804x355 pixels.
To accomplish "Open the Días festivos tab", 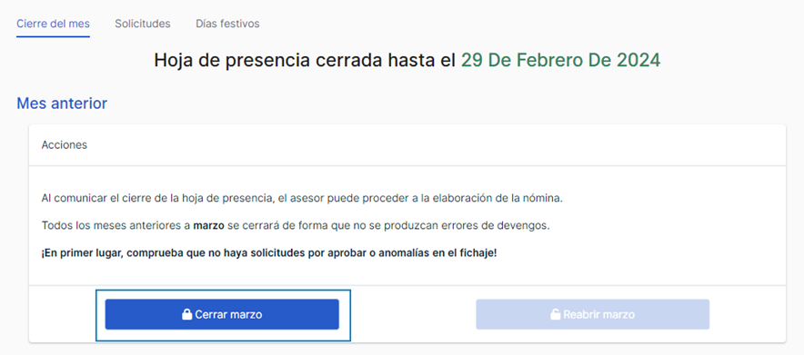I will (227, 24).
